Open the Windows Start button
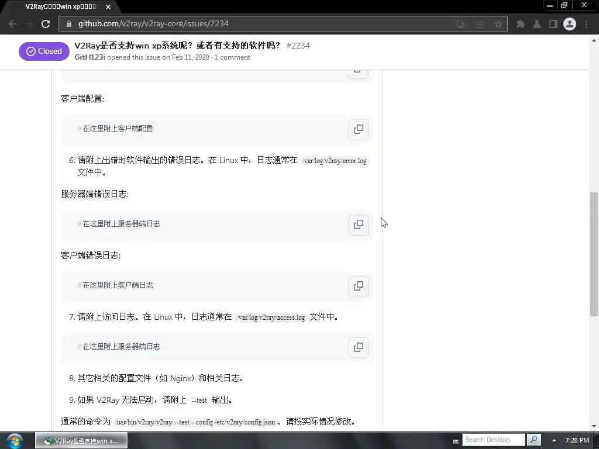The image size is (599, 449). point(15,441)
